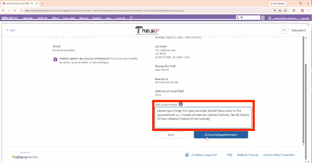Click the username text left of Log out
The image size is (312, 163).
285,18
